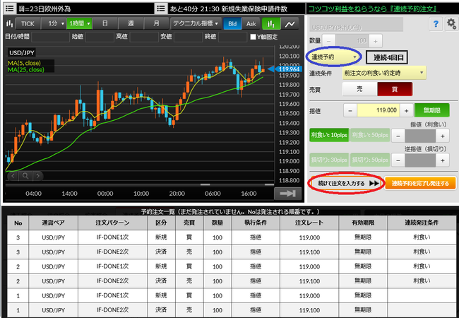
Task: Switch to line chart display
Action: [290, 24]
